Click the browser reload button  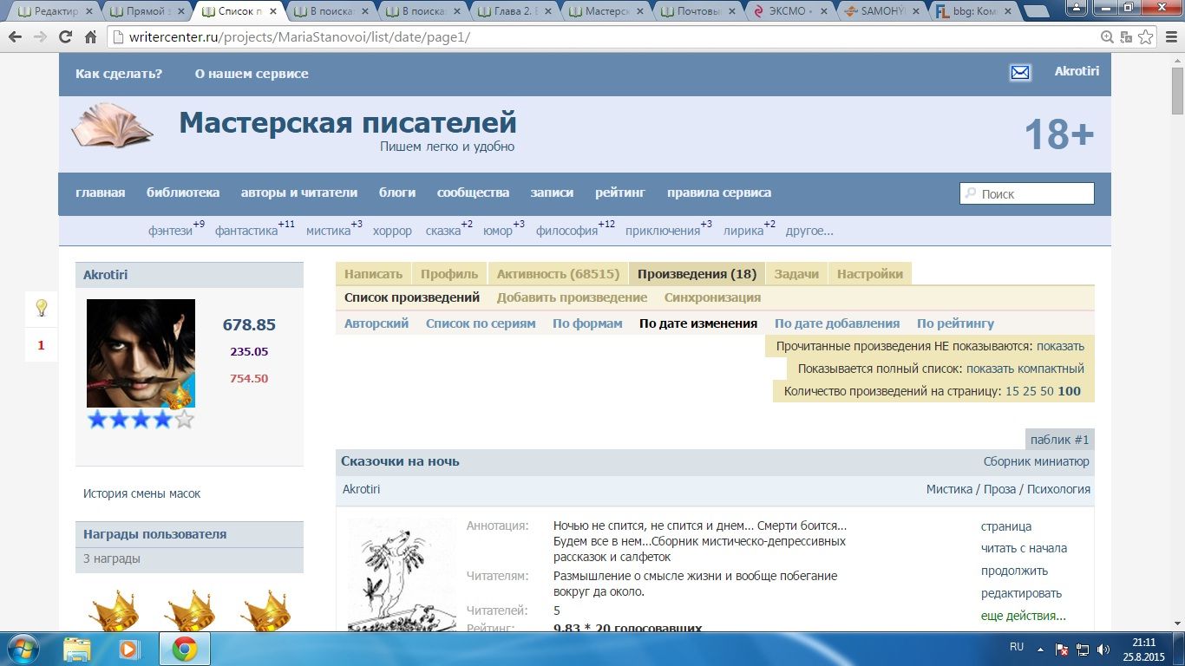tap(65, 37)
